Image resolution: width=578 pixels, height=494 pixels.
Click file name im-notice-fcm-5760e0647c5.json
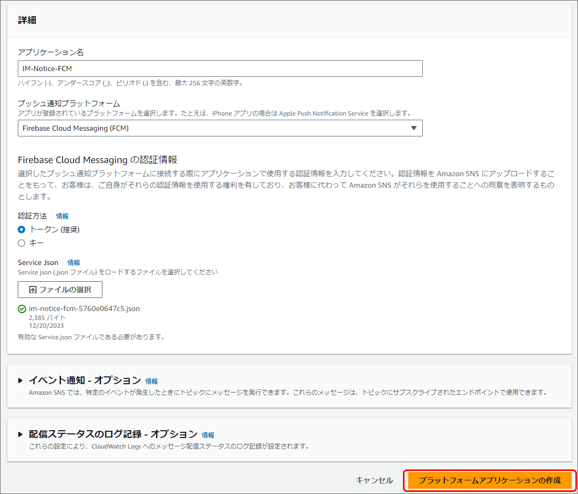(x=85, y=308)
